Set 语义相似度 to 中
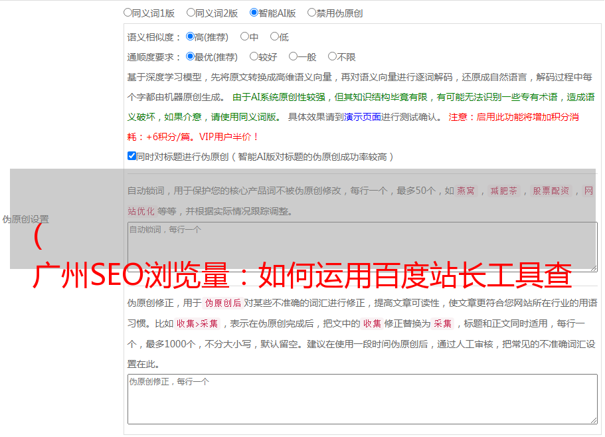 click(244, 37)
